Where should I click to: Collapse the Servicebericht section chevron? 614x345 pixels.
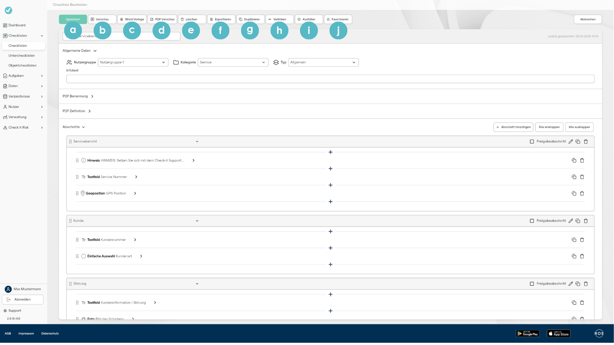tap(197, 142)
